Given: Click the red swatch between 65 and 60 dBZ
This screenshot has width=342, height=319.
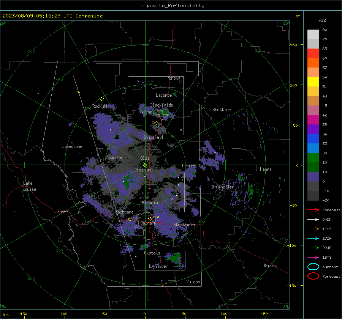Looking at the screenshot, I should (313, 53).
